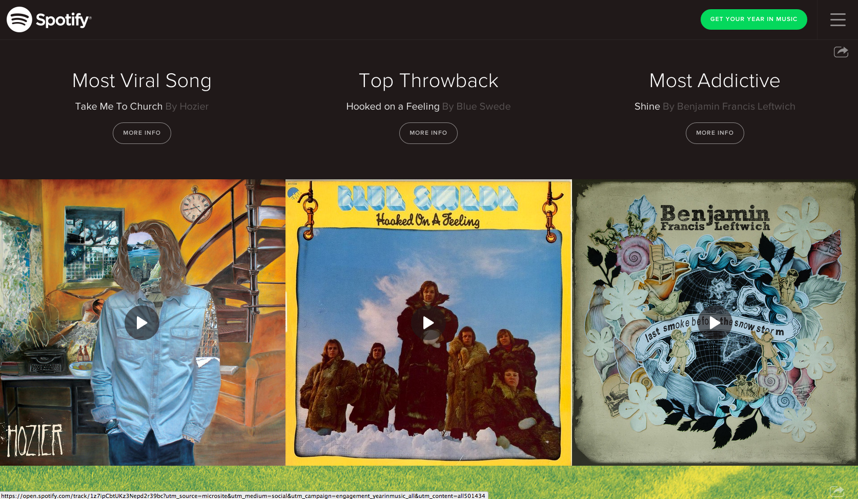Click Shine By Benjamin Francis Leftwich text
The image size is (858, 499).
[714, 107]
